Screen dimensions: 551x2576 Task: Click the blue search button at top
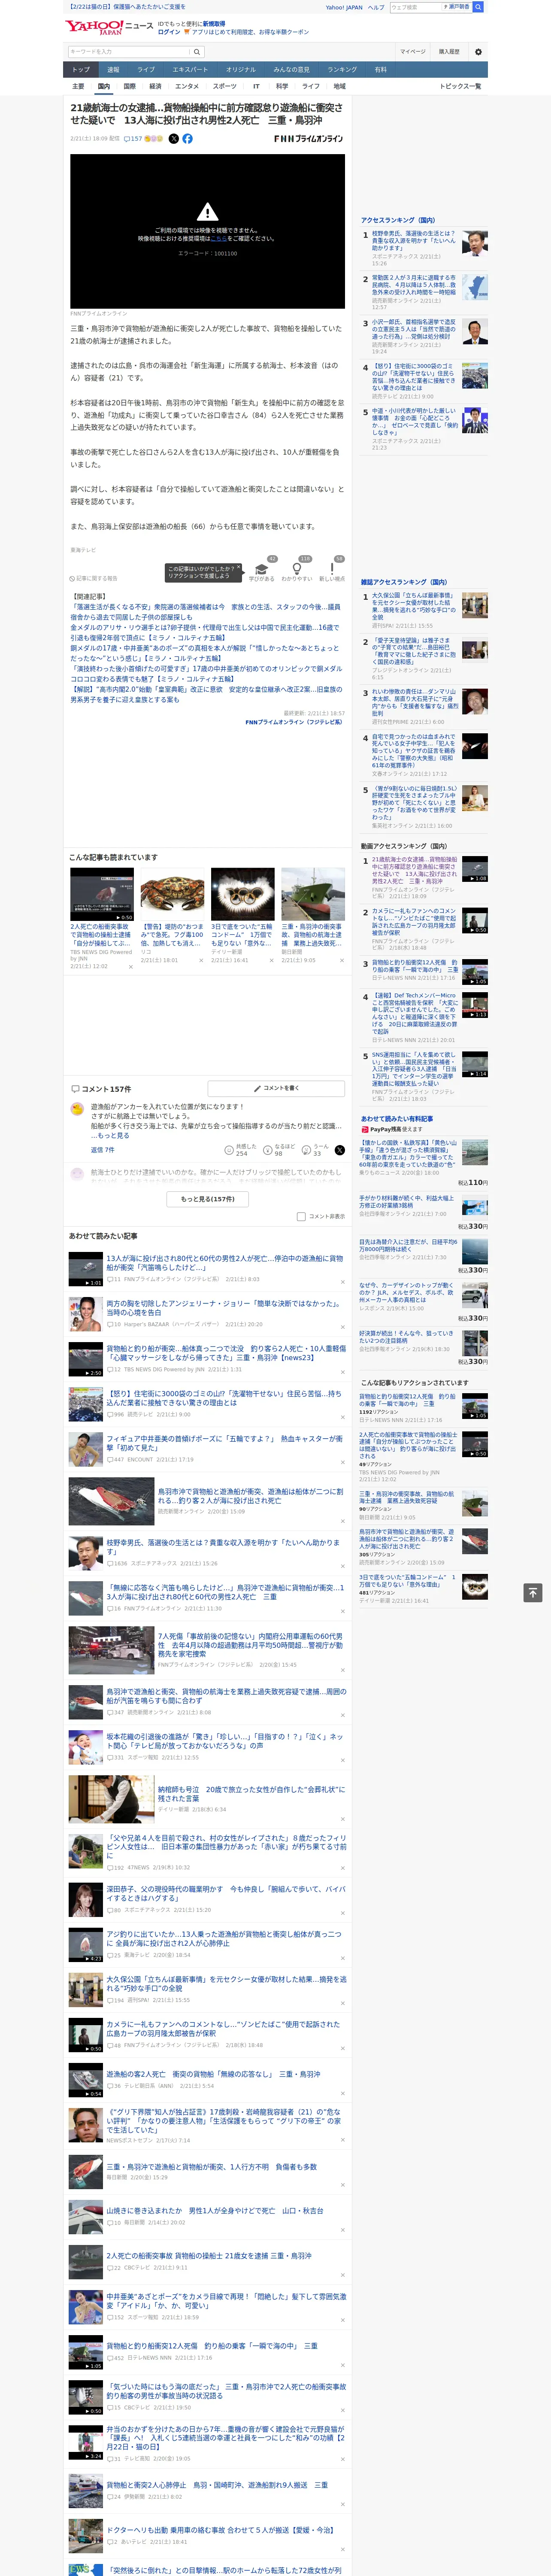click(x=478, y=7)
